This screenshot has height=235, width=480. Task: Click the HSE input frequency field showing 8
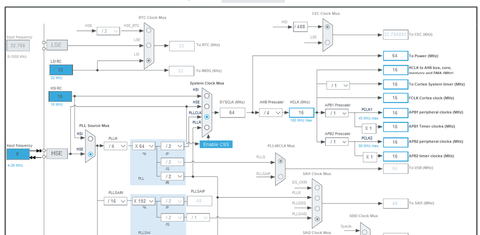[x=18, y=154]
